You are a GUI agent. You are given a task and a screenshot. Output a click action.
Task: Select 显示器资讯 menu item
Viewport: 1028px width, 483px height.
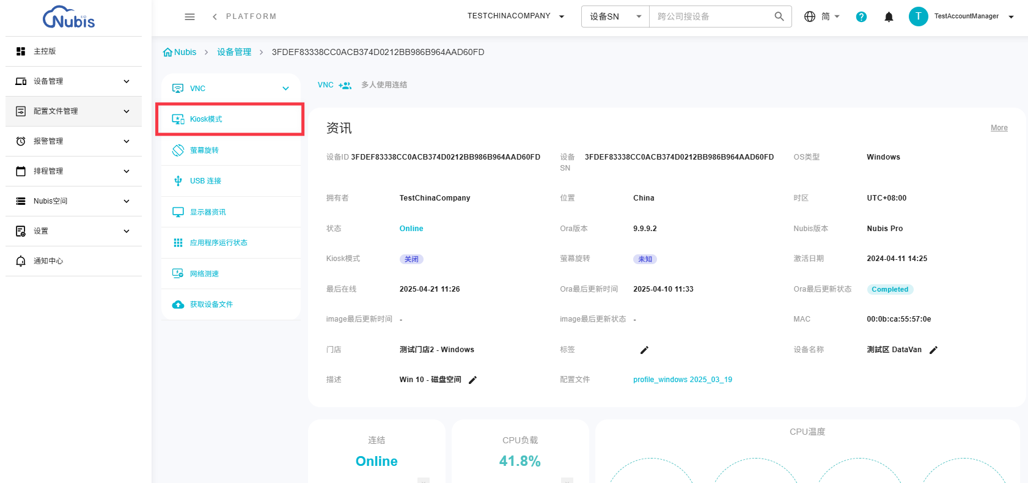pyautogui.click(x=231, y=212)
